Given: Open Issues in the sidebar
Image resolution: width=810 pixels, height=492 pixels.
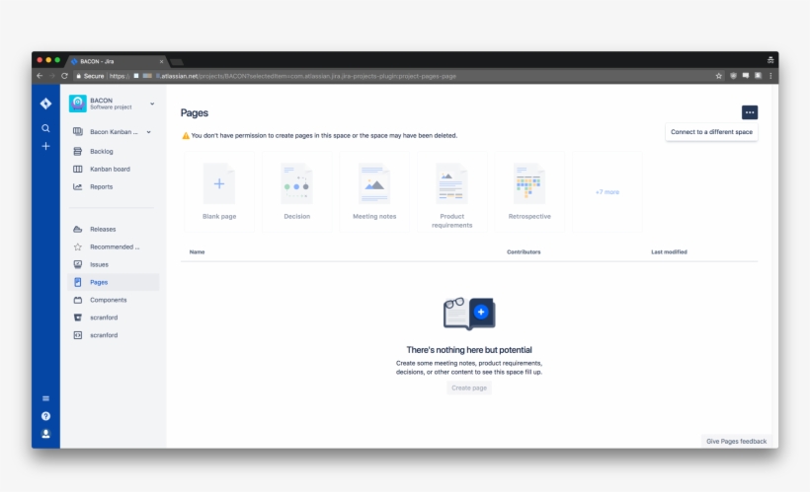Looking at the screenshot, I should pos(99,264).
